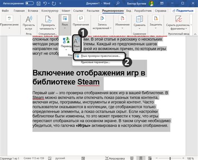This screenshot has height=160, width=198.
Task: Toggle the AutoSave switch
Action: click(x=29, y=3)
